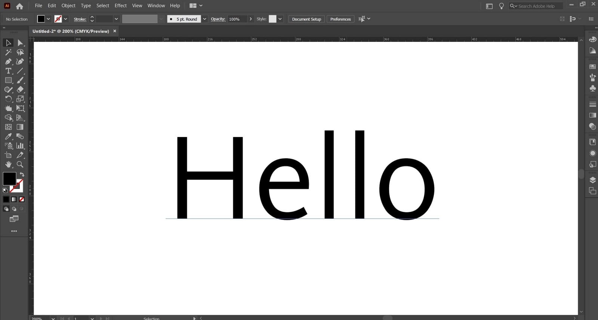Open the Window menu
Screen dimensions: 598x320
[x=156, y=6]
